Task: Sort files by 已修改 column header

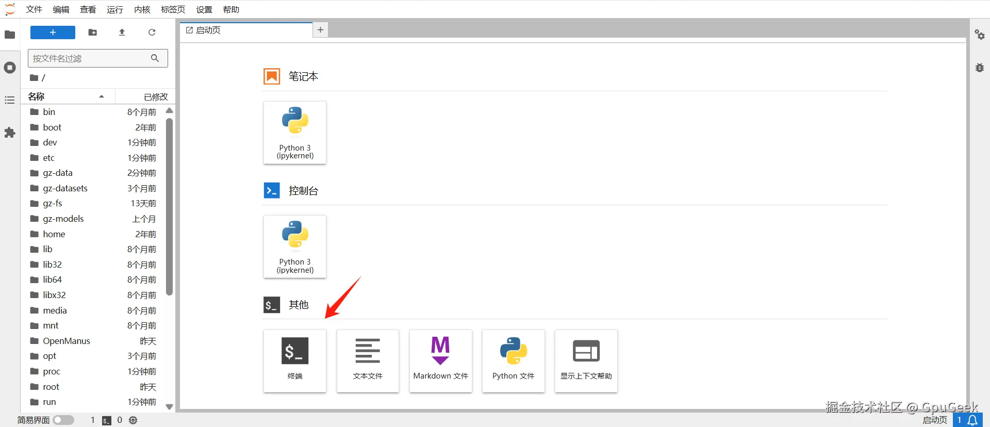Action: 145,96
